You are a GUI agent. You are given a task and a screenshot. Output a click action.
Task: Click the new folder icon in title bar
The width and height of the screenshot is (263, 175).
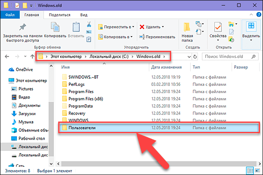coord(25,6)
